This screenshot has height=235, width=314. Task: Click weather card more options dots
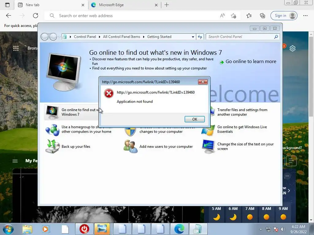(x=287, y=176)
